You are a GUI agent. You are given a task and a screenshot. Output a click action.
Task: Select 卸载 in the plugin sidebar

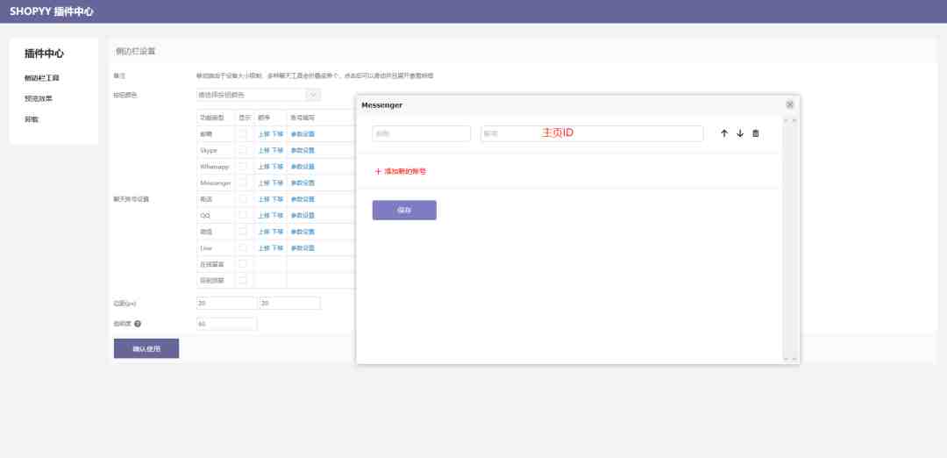tap(32, 119)
